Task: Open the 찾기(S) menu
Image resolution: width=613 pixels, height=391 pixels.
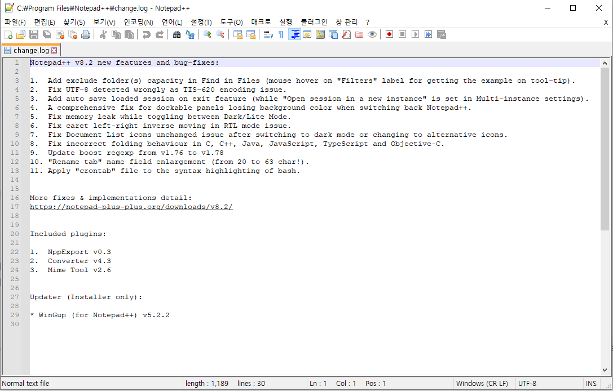Action: pyautogui.click(x=74, y=23)
